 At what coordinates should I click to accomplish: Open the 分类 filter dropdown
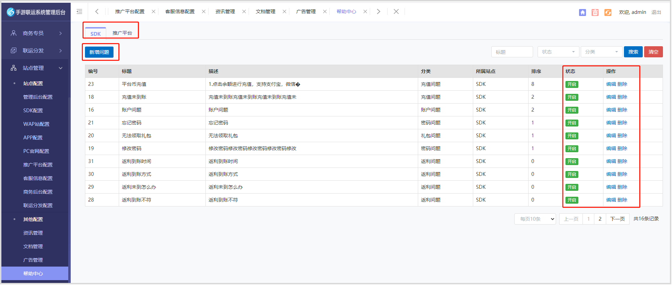pos(601,52)
